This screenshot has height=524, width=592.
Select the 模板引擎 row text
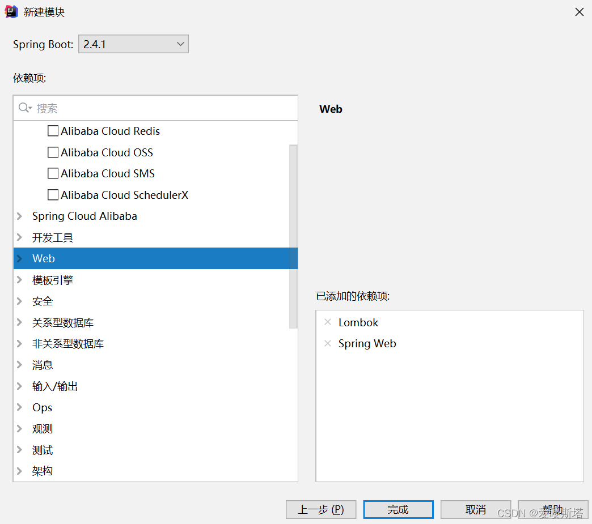[x=53, y=280]
